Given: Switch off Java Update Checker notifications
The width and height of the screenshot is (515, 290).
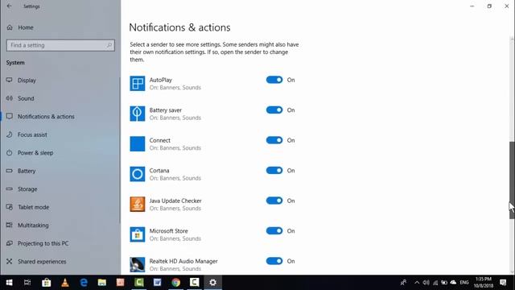Looking at the screenshot, I should pyautogui.click(x=274, y=201).
